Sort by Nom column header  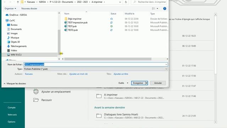pos(67,14)
